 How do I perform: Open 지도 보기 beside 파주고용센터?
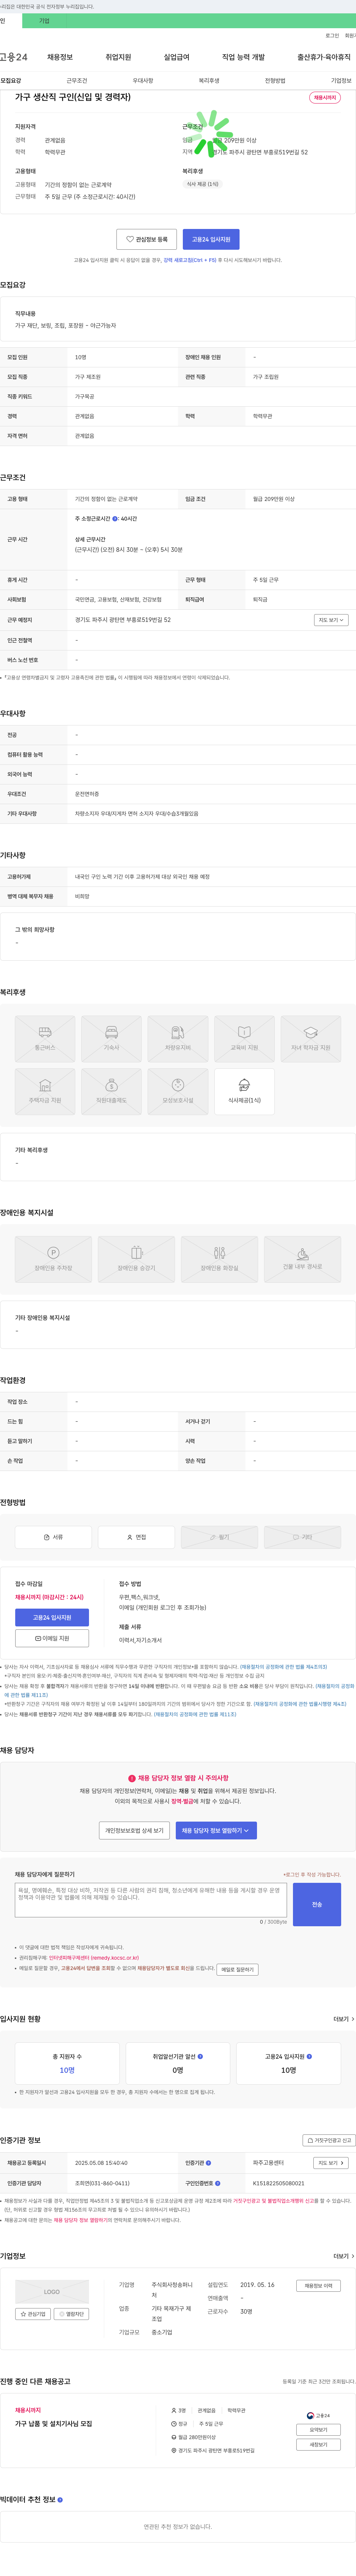click(x=331, y=2163)
